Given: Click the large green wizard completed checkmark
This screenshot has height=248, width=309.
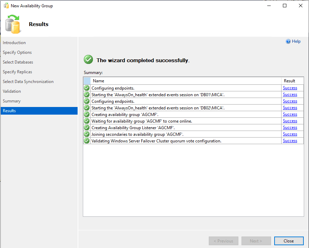Looking at the screenshot, I should (x=88, y=60).
